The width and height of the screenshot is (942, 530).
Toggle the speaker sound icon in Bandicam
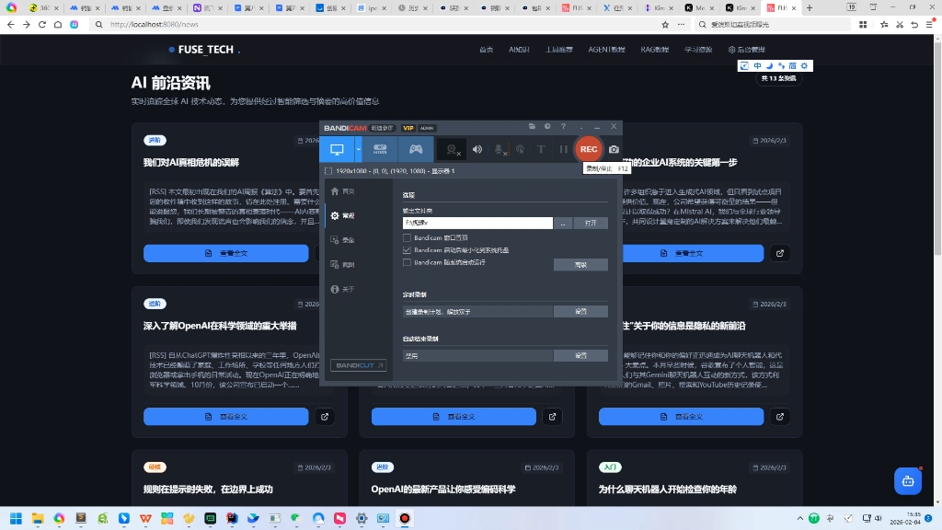[477, 150]
